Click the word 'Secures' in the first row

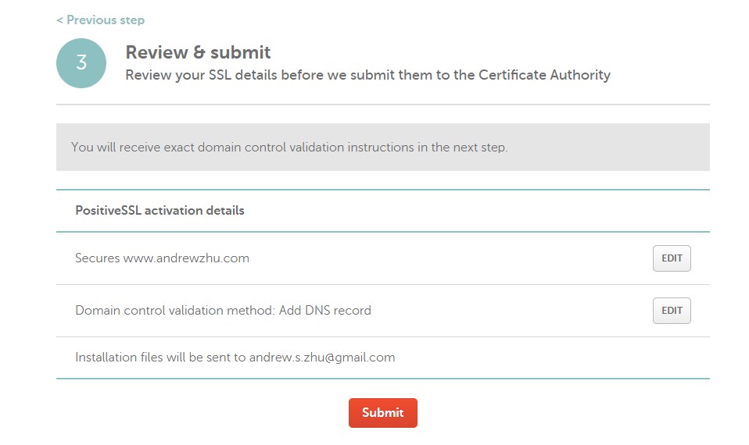point(97,258)
